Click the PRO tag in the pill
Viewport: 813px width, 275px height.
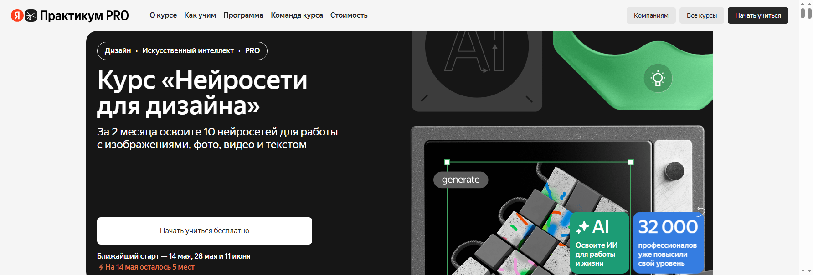pyautogui.click(x=252, y=50)
